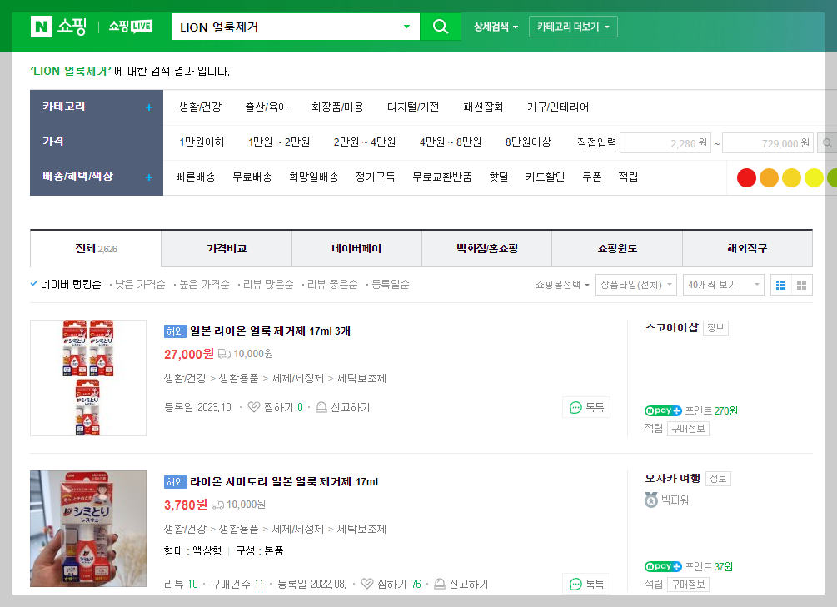Select the 디지털/가전 category

[413, 107]
